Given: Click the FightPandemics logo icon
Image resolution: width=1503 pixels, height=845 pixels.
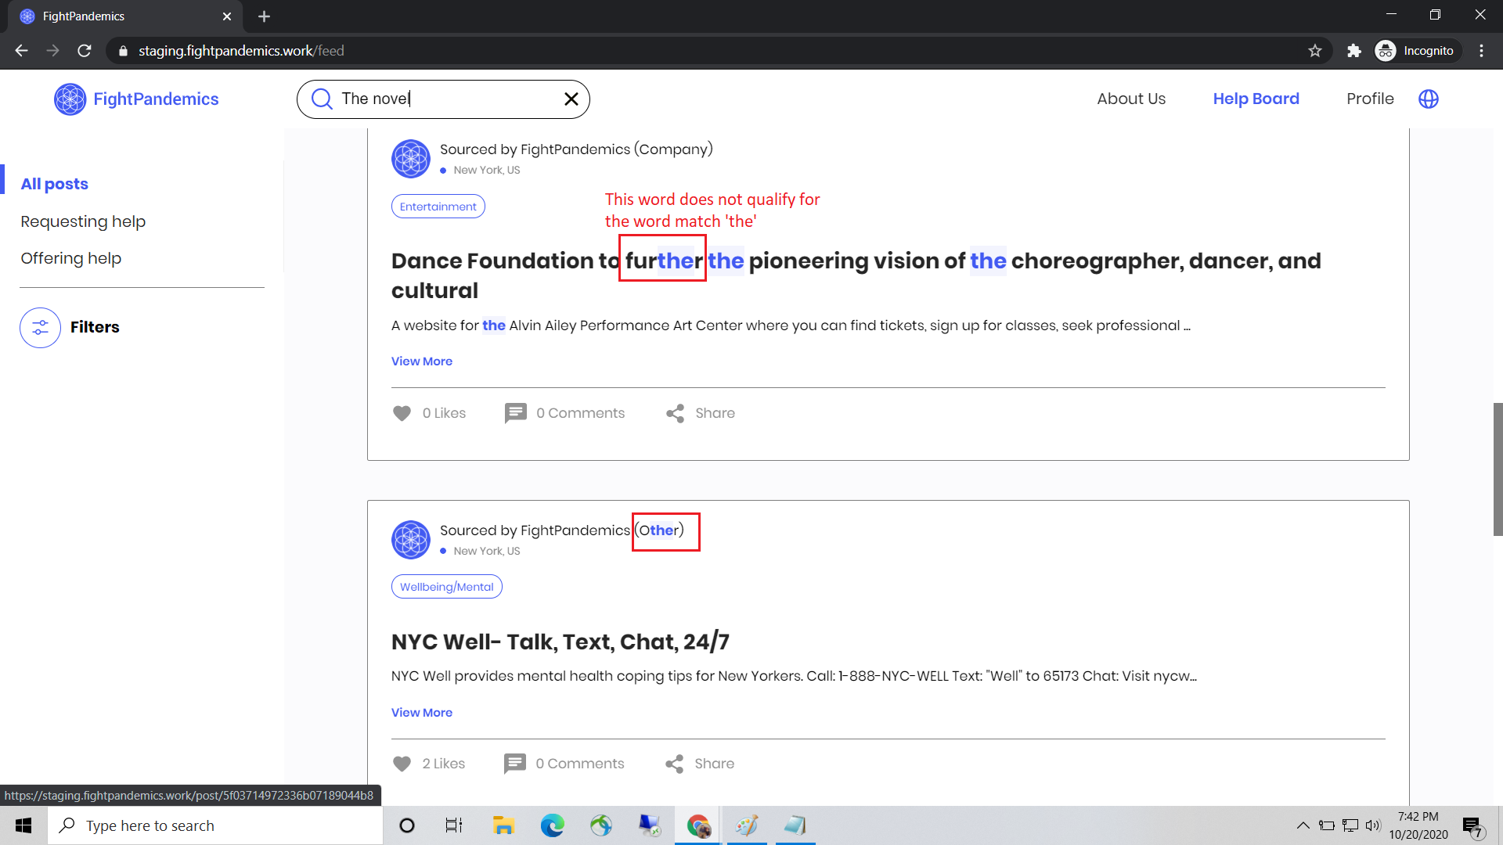Looking at the screenshot, I should point(70,99).
